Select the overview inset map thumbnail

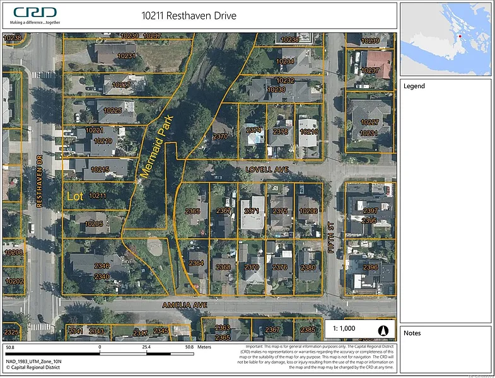[445, 38]
